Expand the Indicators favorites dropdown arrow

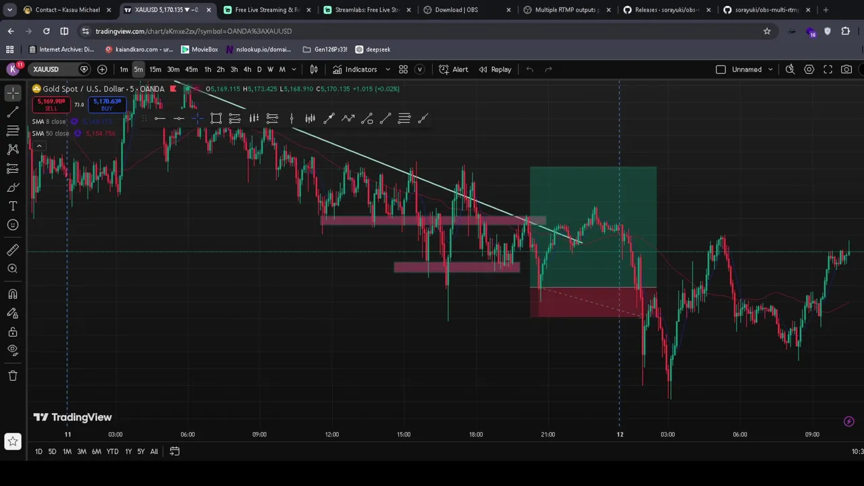(x=387, y=70)
